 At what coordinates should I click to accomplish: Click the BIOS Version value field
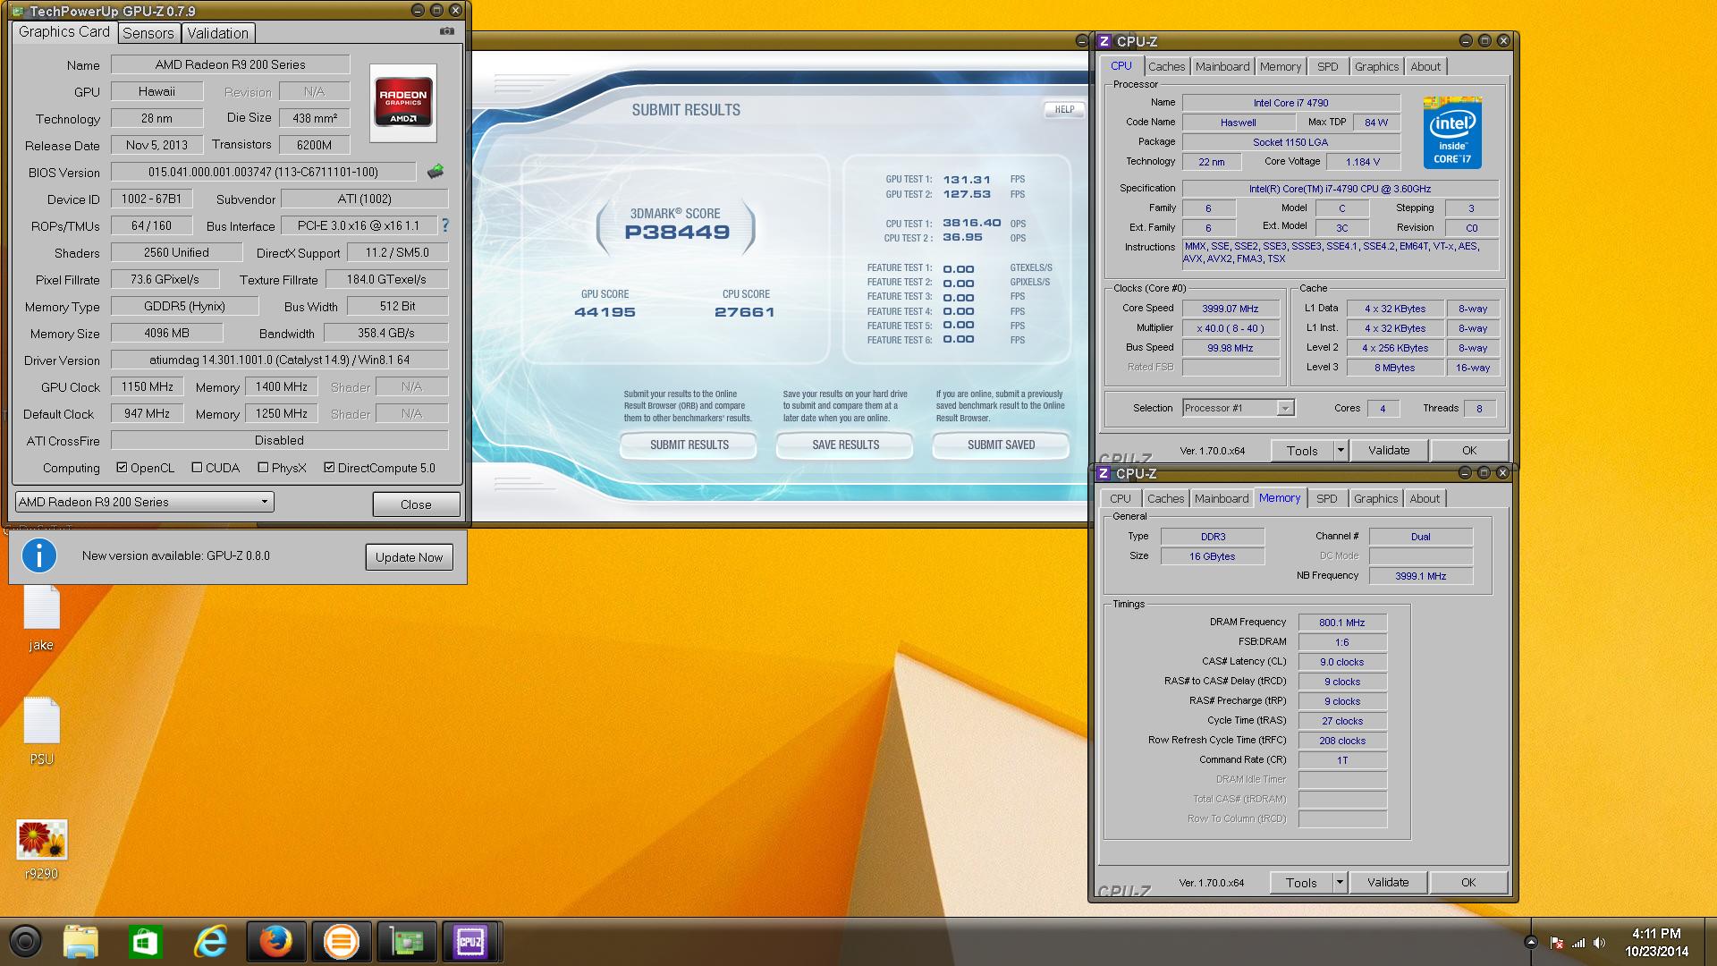[263, 172]
